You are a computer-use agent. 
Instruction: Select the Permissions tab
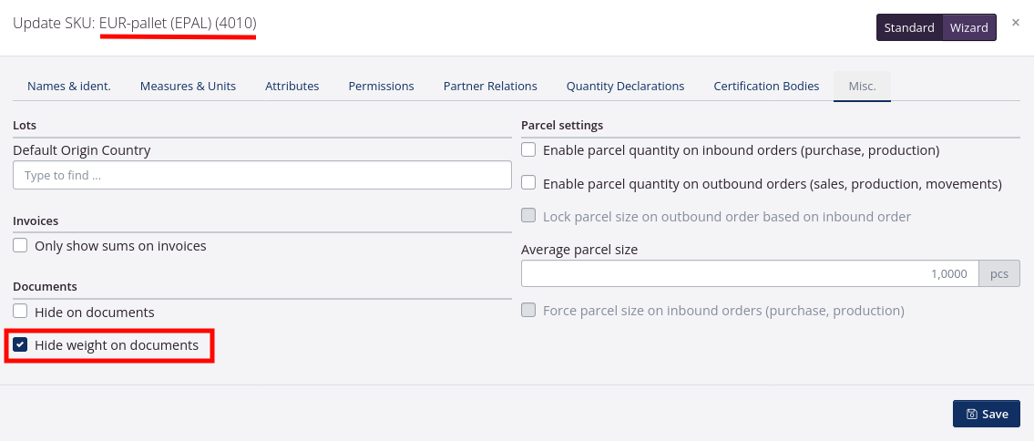pyautogui.click(x=381, y=86)
